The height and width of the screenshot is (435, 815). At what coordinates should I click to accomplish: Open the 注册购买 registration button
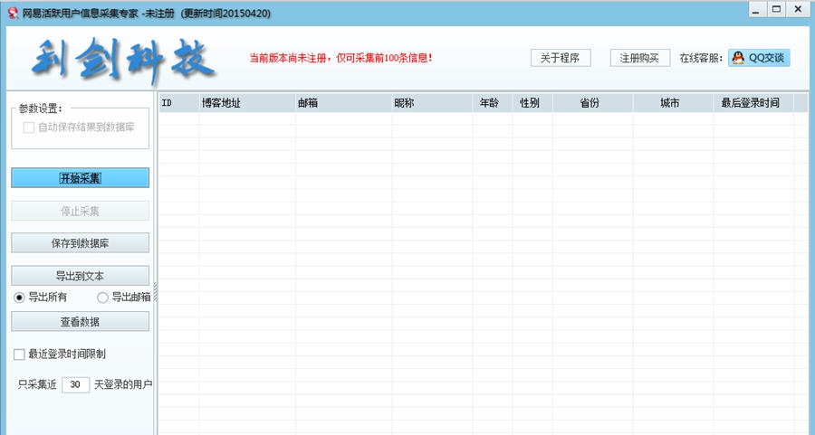pyautogui.click(x=640, y=58)
